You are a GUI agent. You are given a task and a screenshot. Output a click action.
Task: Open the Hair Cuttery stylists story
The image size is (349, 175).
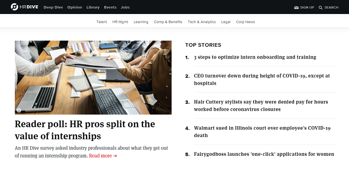click(261, 106)
